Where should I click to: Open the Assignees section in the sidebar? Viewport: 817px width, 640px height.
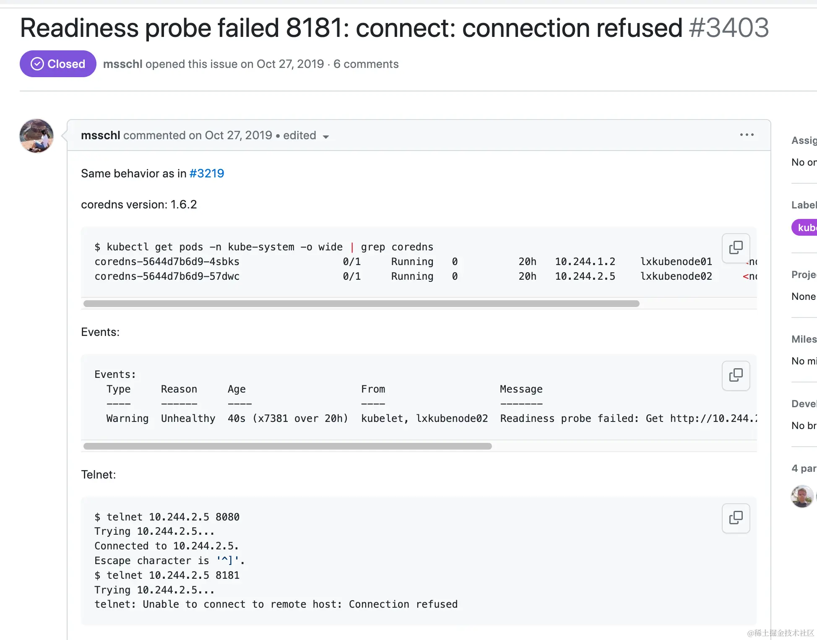804,140
